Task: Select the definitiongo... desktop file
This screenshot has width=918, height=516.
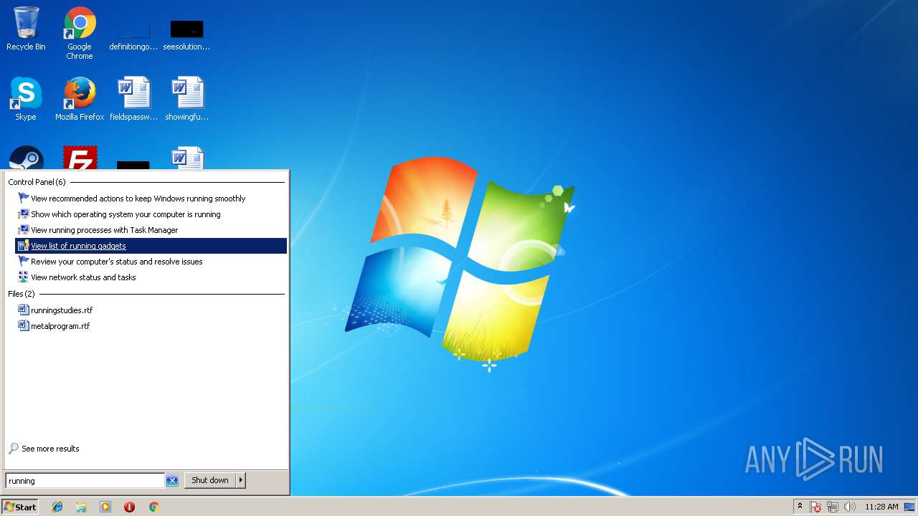Action: (x=133, y=34)
